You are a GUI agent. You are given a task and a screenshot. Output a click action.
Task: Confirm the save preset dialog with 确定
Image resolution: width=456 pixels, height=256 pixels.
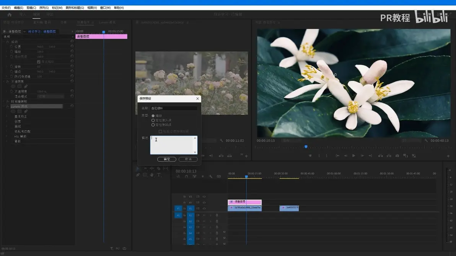pos(167,159)
